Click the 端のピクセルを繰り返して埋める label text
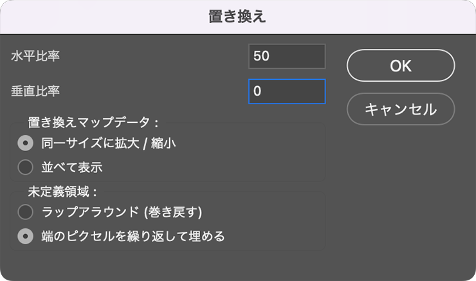 [133, 236]
